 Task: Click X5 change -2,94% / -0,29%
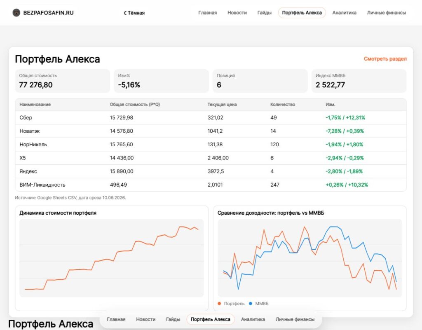[345, 158]
